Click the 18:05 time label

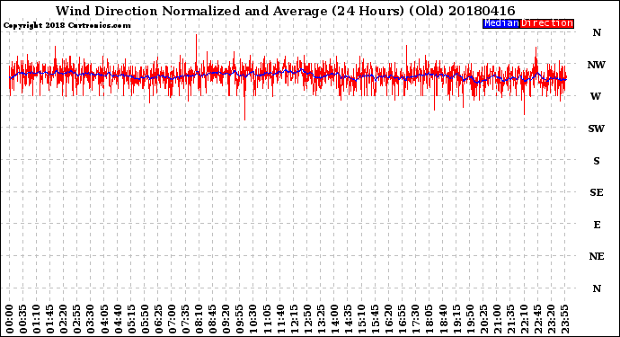430,319
